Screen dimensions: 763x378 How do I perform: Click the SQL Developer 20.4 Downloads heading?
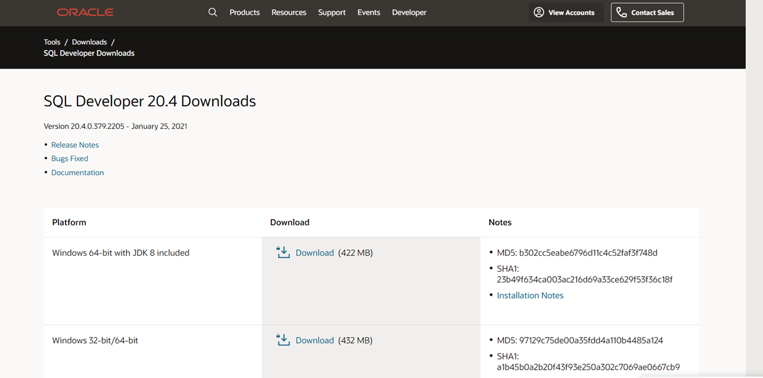point(150,101)
